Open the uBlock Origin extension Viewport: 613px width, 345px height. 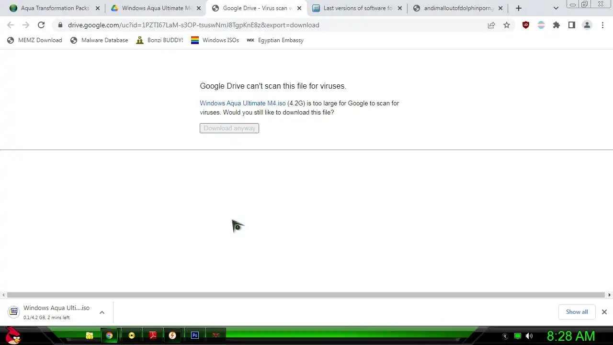tap(526, 25)
